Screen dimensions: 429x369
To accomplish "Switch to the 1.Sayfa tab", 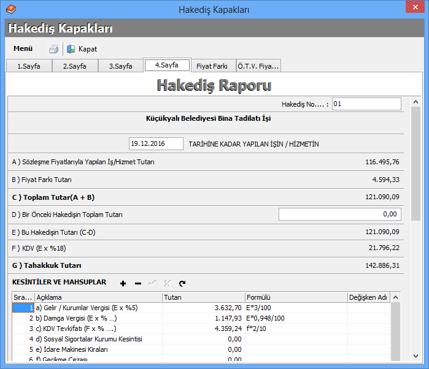I will pos(29,66).
